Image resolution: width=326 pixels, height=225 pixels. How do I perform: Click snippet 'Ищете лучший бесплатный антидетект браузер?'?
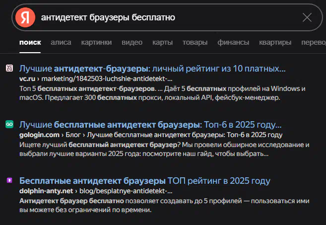coord(100,145)
